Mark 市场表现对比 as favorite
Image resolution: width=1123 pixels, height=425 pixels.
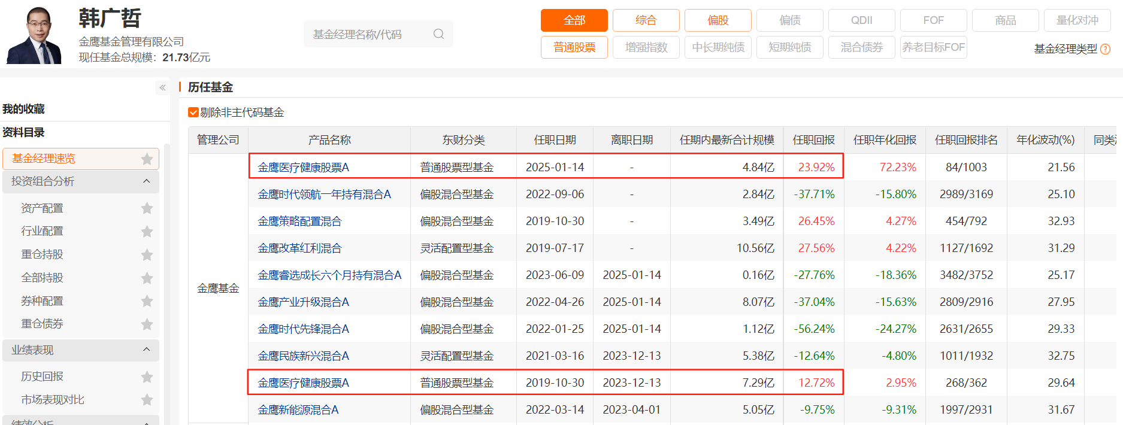147,400
